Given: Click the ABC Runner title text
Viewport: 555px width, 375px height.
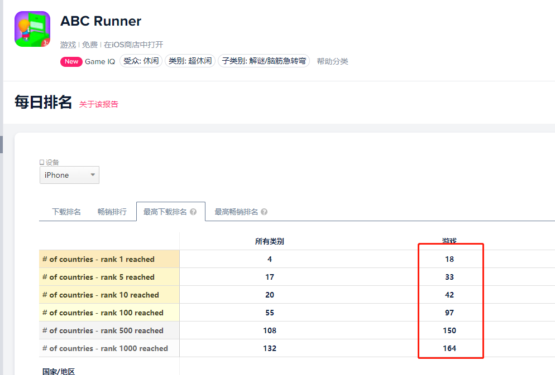Looking at the screenshot, I should 101,21.
